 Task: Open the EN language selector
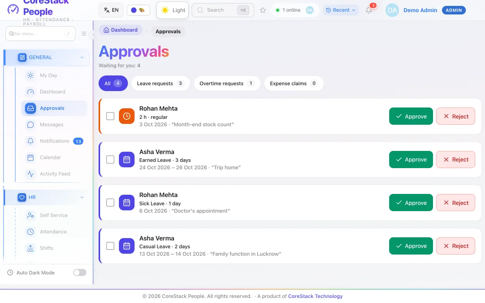[x=111, y=10]
